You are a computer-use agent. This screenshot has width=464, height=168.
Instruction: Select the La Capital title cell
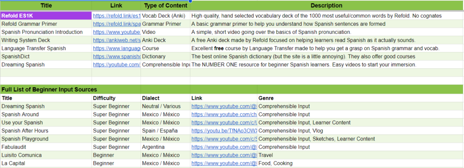click(x=46, y=163)
